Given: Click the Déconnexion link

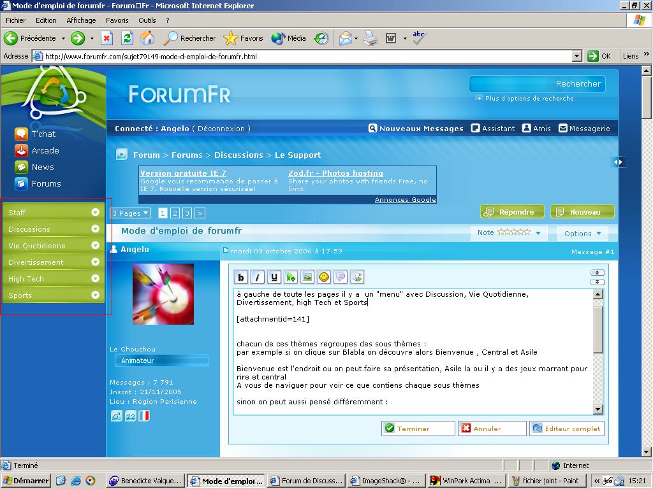Looking at the screenshot, I should [221, 129].
